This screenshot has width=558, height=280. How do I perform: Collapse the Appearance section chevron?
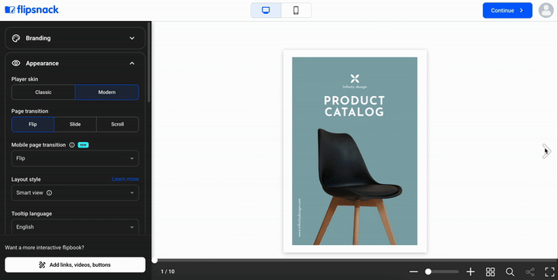132,64
